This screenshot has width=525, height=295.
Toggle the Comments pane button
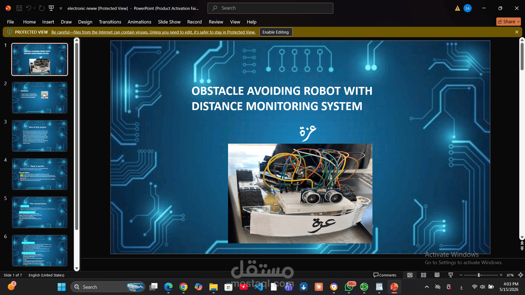[x=385, y=275]
